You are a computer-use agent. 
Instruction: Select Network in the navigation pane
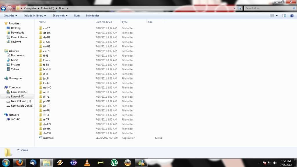coord(14,115)
